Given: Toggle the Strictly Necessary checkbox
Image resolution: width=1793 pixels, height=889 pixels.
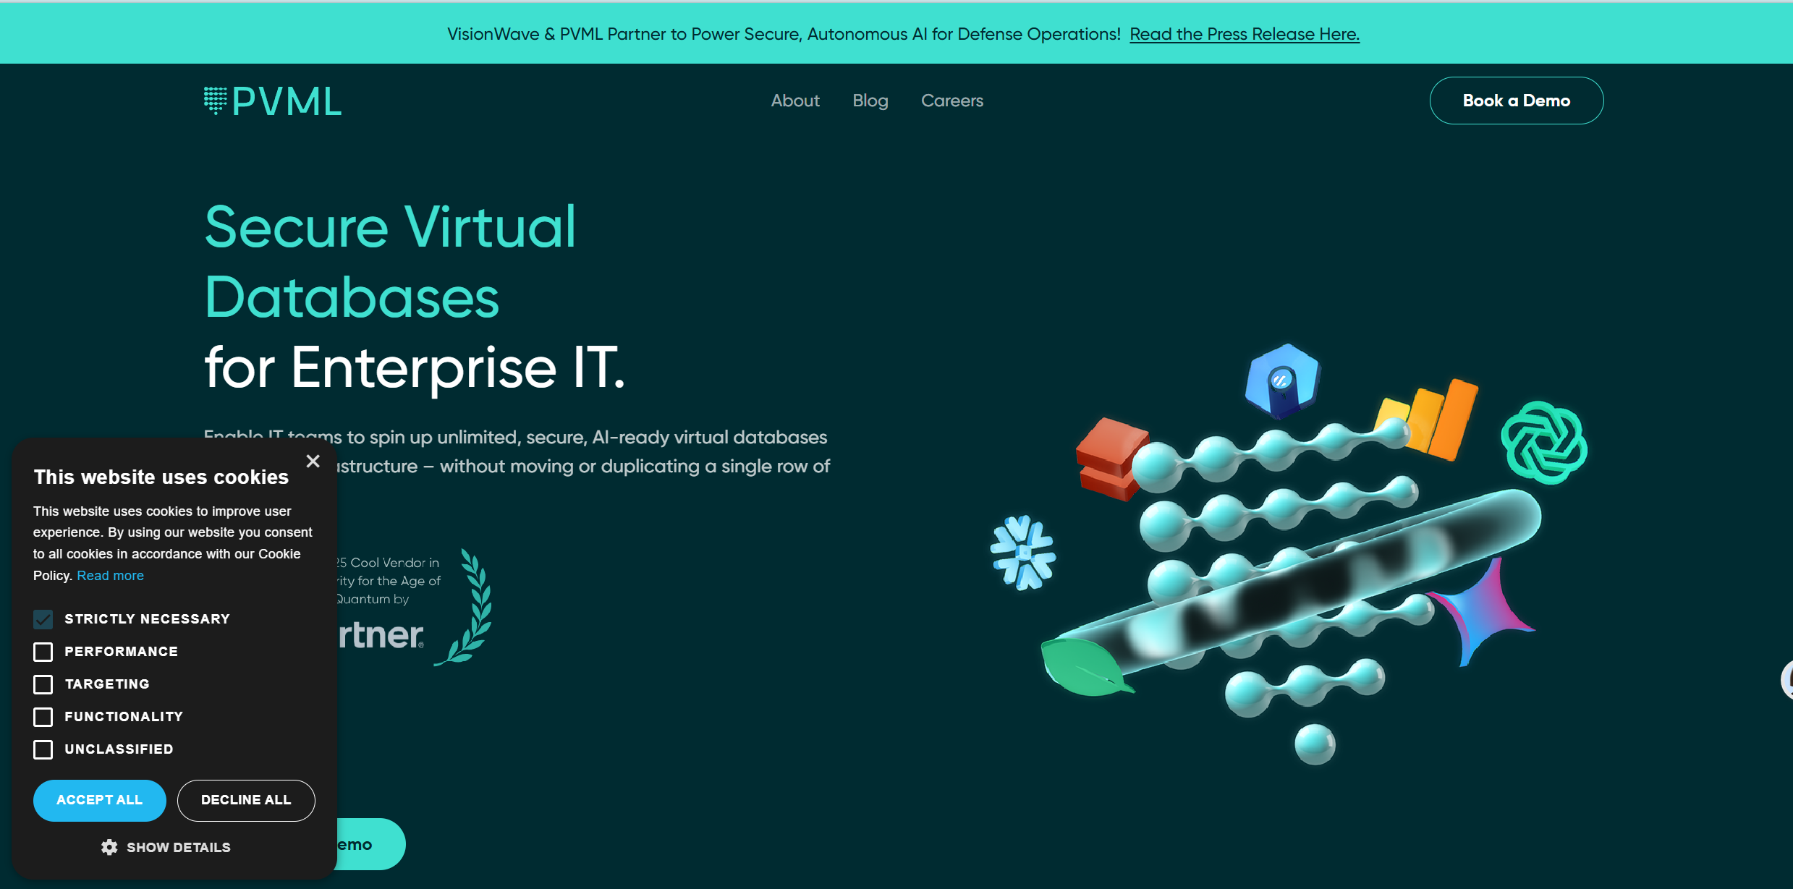Looking at the screenshot, I should [43, 619].
